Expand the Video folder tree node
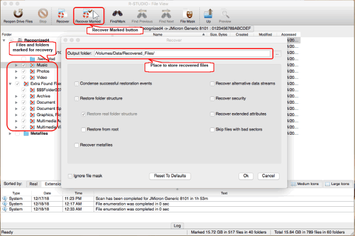Viewport: 355px width, 236px height. coord(16,78)
